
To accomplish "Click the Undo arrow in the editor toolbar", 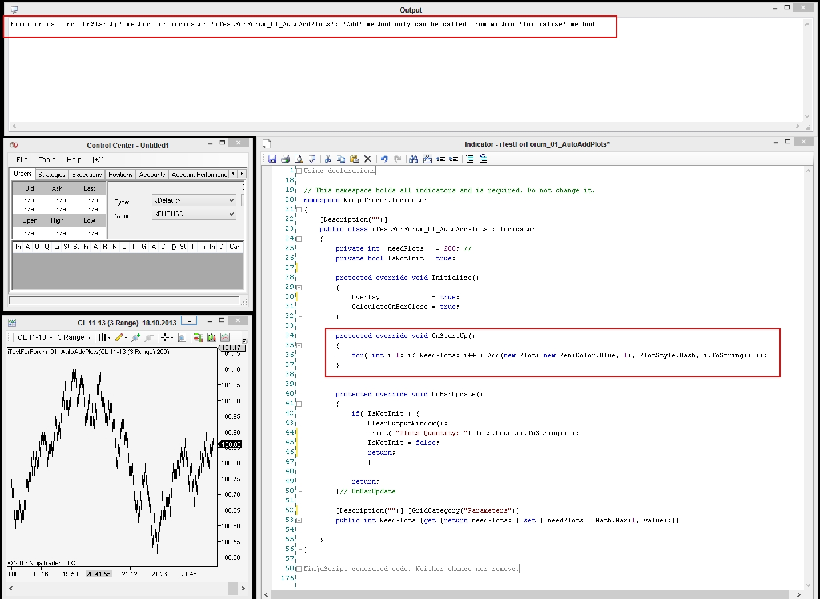I will coord(384,159).
